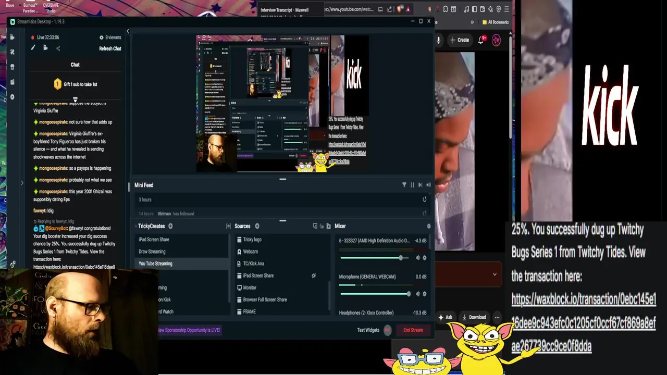Click YouTube voice search microphone
Screen dimensions: 667x375
[x=438, y=40]
